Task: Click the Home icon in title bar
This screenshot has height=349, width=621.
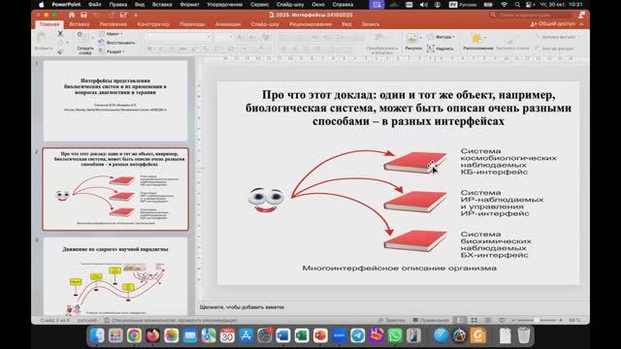Action: click(72, 15)
